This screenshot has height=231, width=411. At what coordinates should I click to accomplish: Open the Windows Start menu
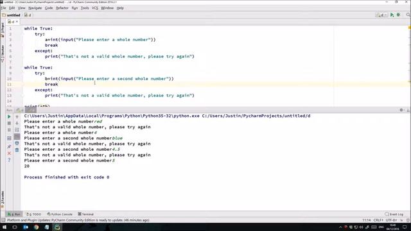[x=4, y=227]
